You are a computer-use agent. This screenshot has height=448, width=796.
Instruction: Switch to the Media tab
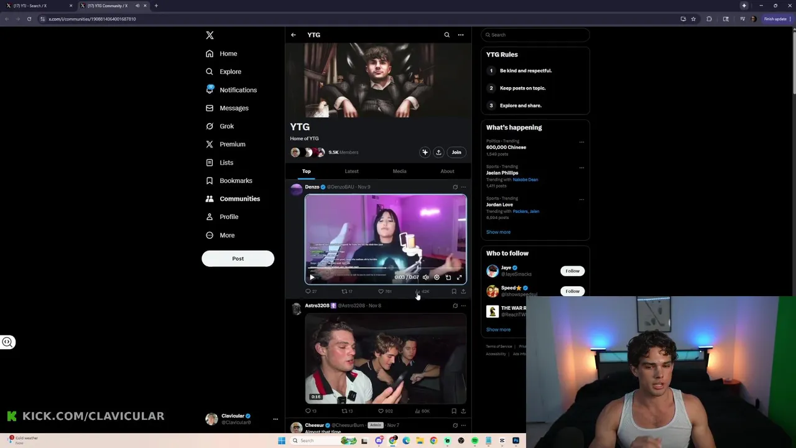pyautogui.click(x=399, y=171)
